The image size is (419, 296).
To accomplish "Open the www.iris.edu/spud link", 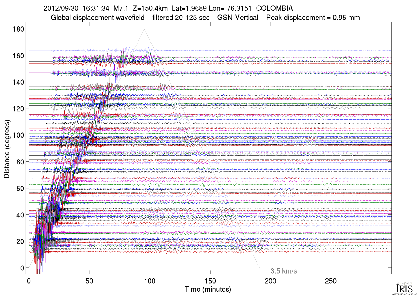I will 404,294.
